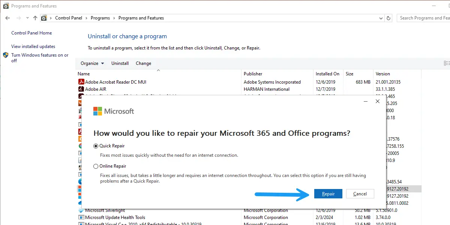This screenshot has height=225, width=450.
Task: Click the Adobe Acrobat Reader DC MUI icon
Action: 81,82
